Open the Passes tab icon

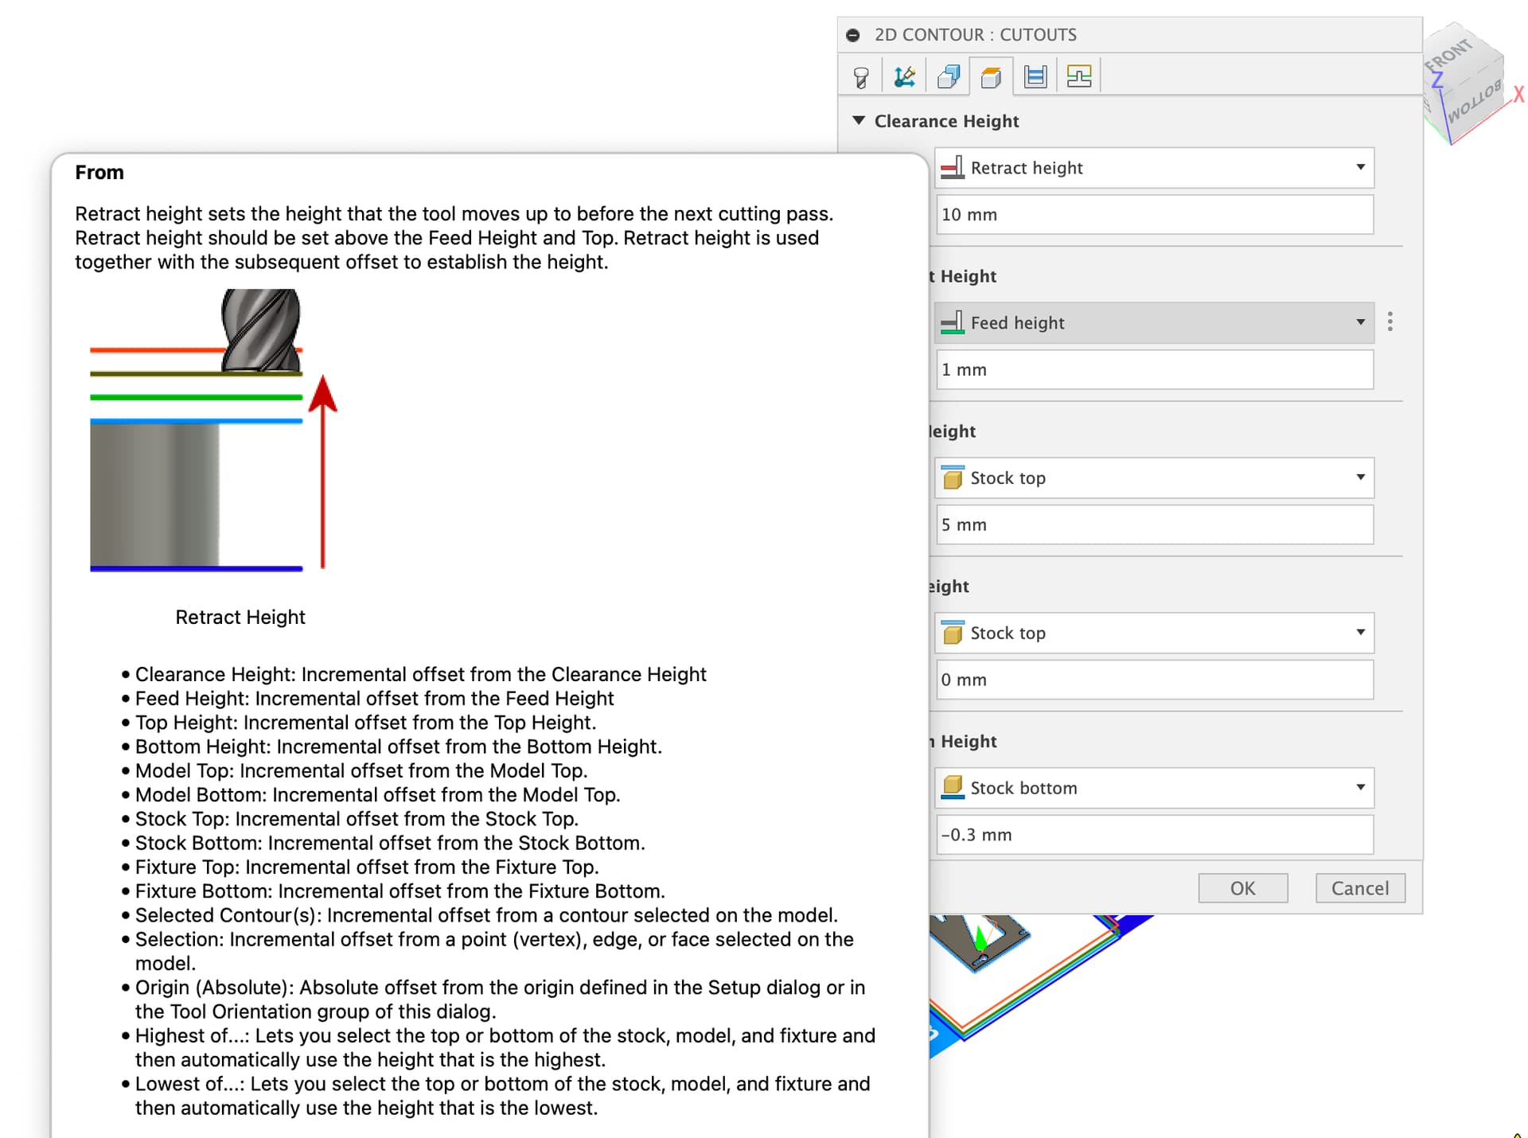click(1035, 77)
